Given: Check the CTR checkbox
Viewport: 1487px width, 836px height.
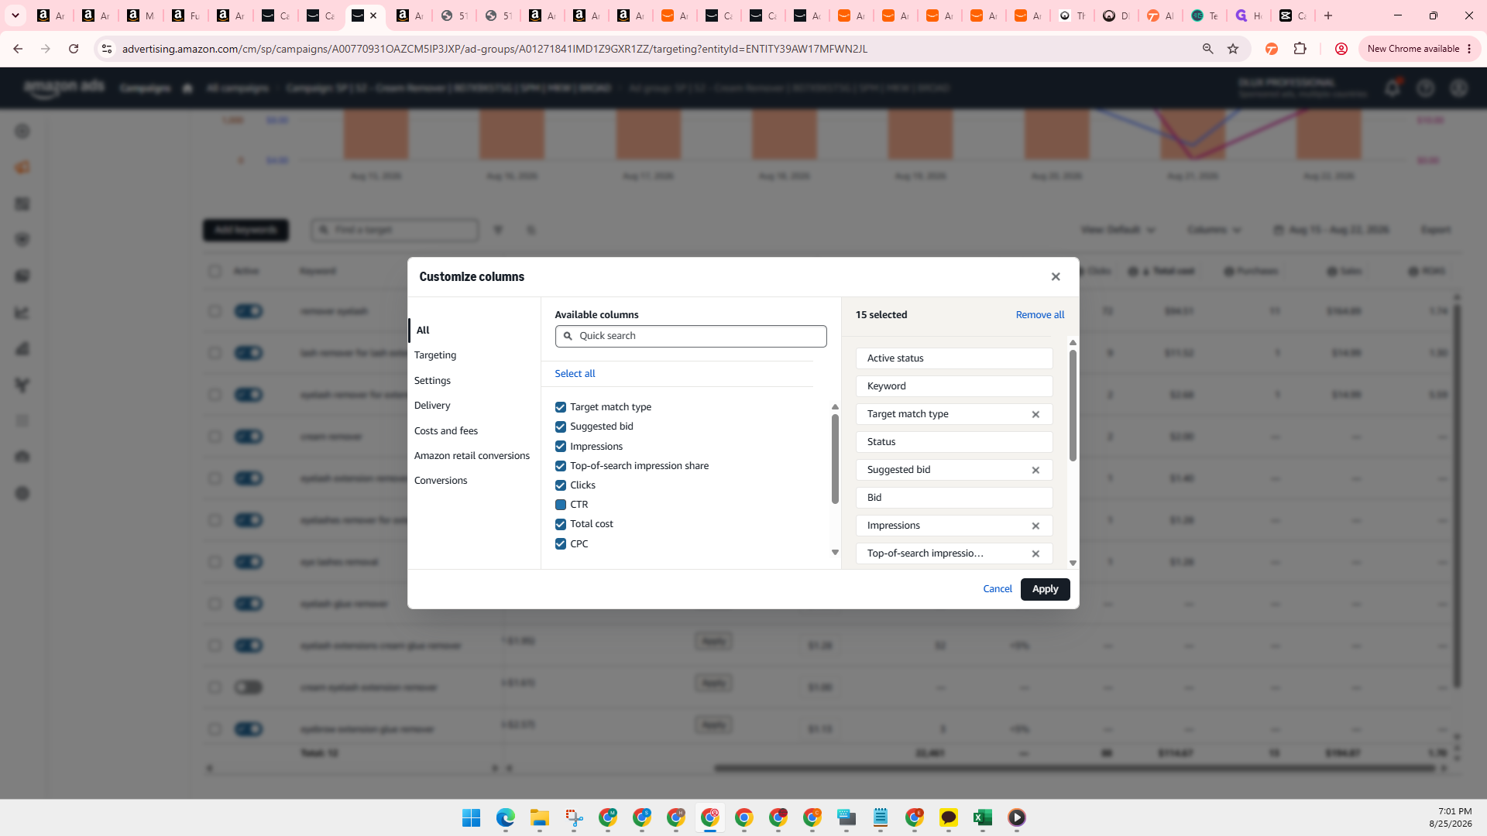Looking at the screenshot, I should [561, 505].
